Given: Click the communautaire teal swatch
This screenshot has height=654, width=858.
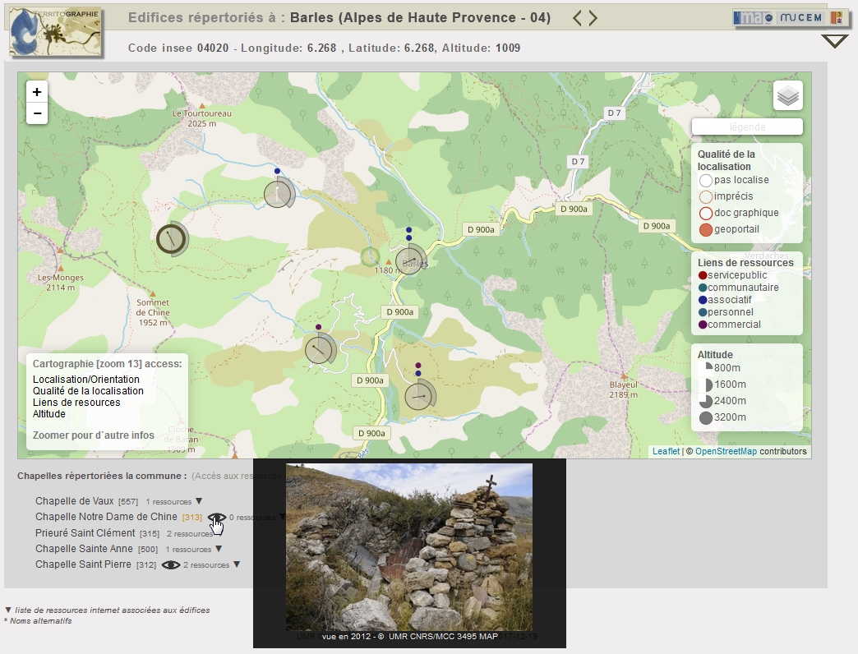Looking at the screenshot, I should pyautogui.click(x=703, y=288).
